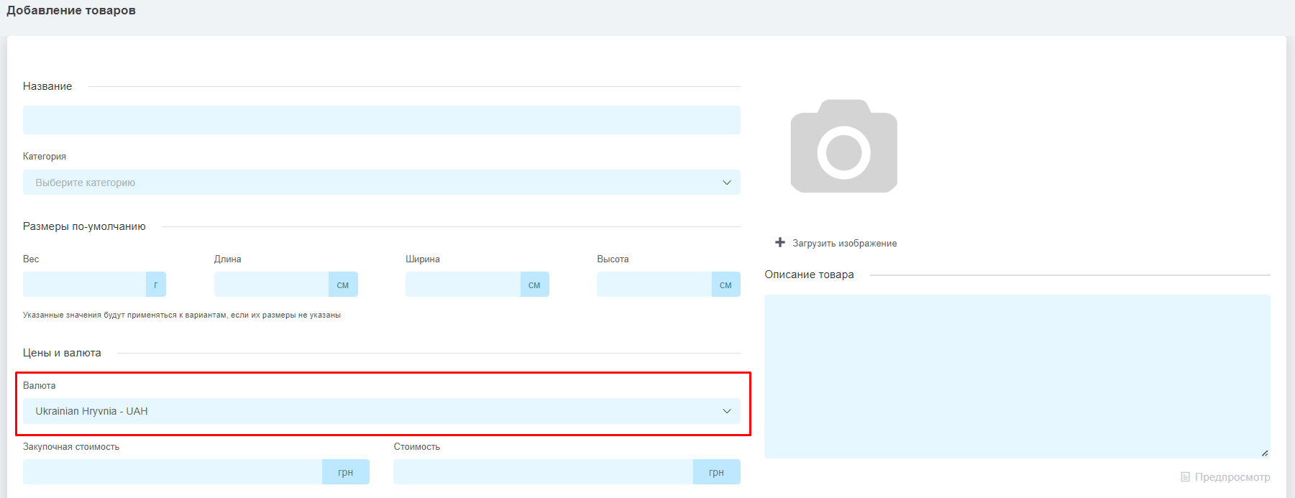The height and width of the screenshot is (498, 1295).
Task: Click the Добавление товаров page title
Action: (x=71, y=10)
